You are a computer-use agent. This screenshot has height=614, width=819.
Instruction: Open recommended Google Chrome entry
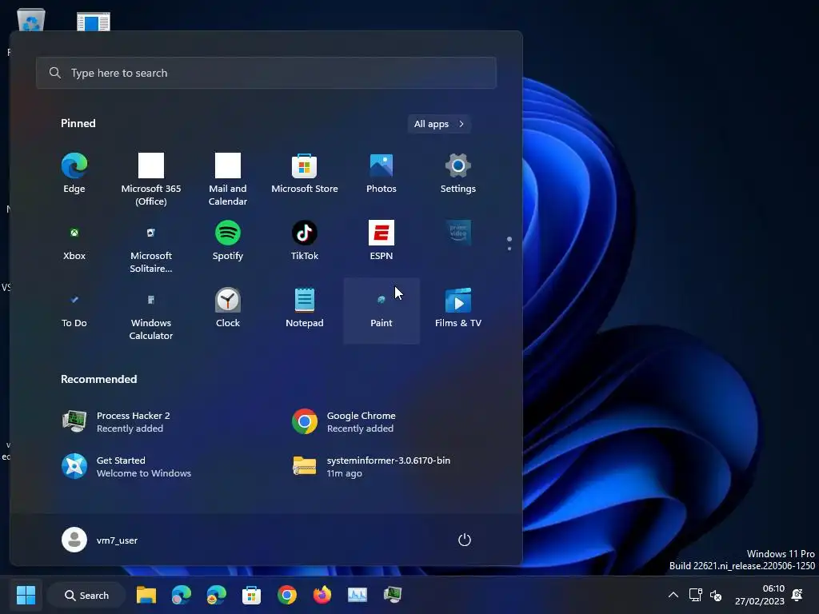344,421
